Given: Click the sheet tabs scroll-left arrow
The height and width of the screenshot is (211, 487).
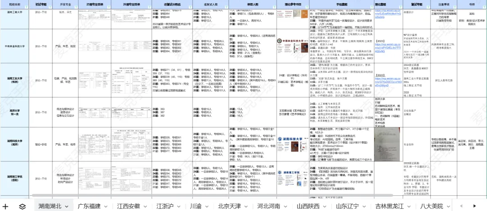Looking at the screenshot, I should click(461, 206).
